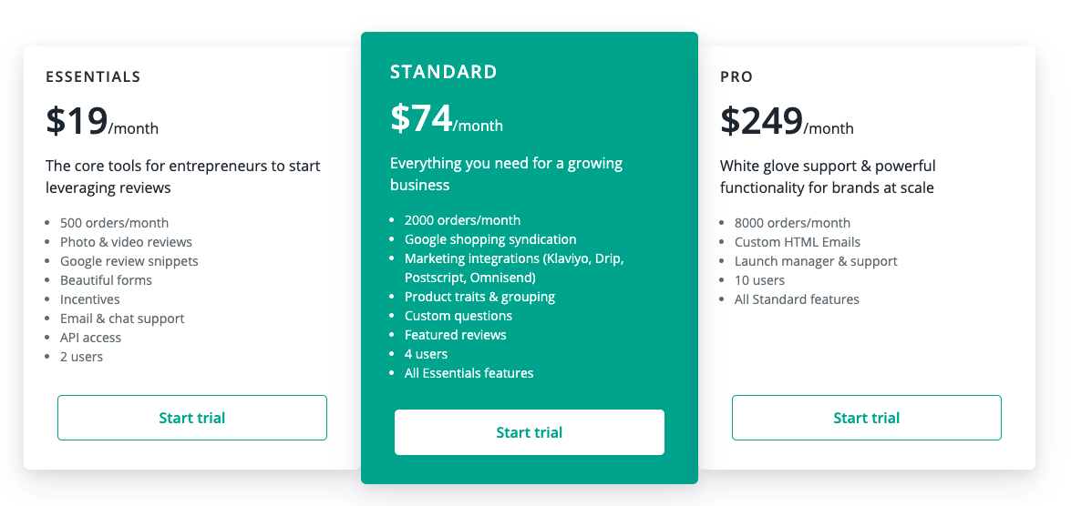1071x506 pixels.
Task: Start trial for Essentials plan
Action: 192,418
